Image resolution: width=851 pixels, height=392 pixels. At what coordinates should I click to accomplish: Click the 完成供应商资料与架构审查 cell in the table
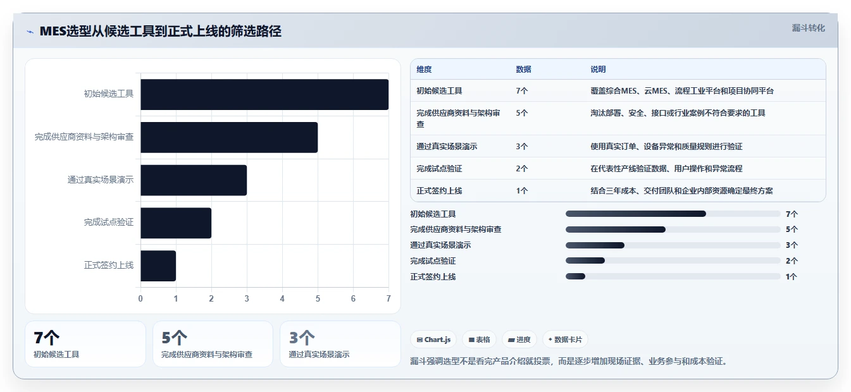459,118
